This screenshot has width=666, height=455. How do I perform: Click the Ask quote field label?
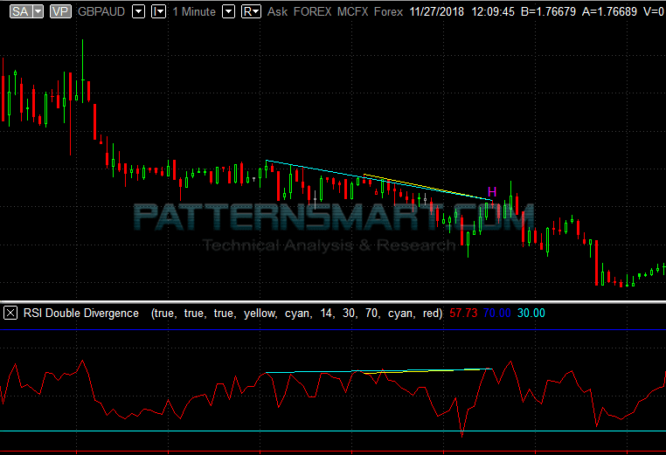pos(277,11)
